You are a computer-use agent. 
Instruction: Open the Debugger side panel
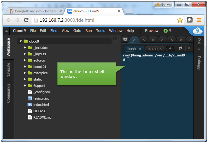pos(199,65)
